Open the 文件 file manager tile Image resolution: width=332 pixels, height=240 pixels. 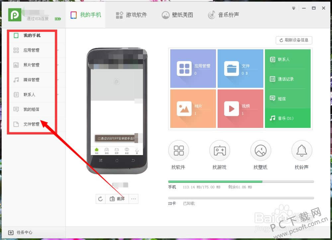tap(240, 68)
